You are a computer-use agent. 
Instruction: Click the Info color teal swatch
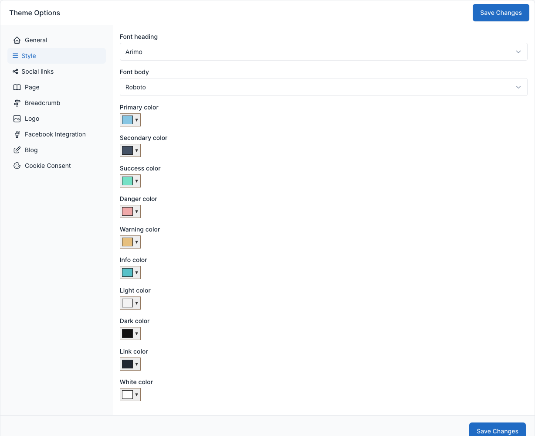click(127, 272)
